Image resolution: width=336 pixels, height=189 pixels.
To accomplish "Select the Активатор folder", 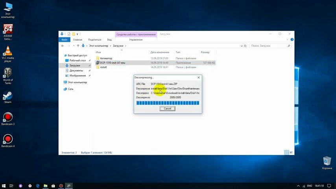I will (x=106, y=58).
